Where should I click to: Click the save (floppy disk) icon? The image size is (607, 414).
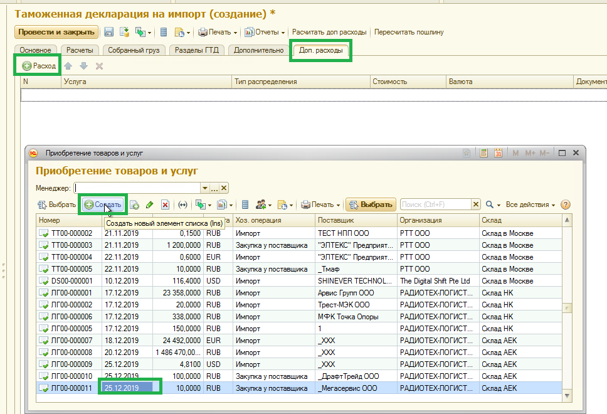[x=108, y=32]
